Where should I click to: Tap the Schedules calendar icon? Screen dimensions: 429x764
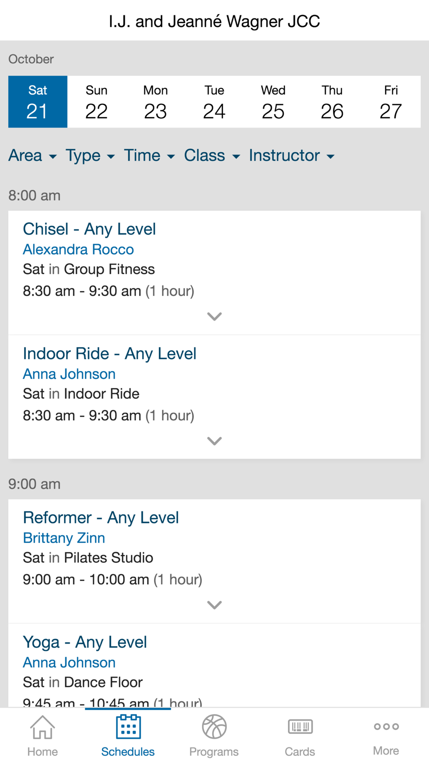click(x=128, y=727)
